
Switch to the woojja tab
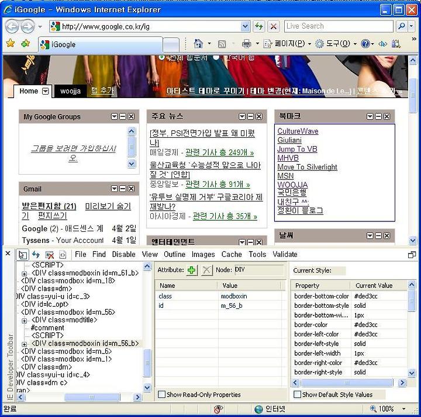click(x=70, y=91)
